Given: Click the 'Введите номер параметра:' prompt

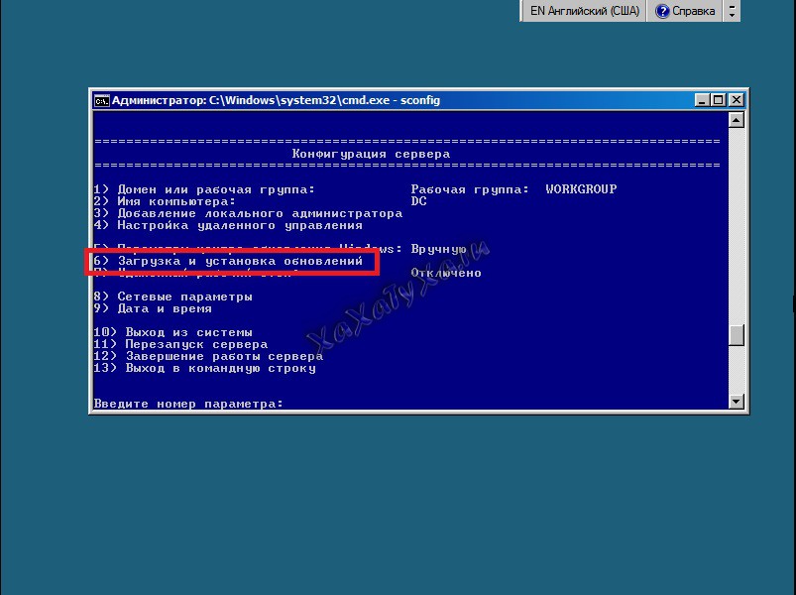Looking at the screenshot, I should pos(188,405).
